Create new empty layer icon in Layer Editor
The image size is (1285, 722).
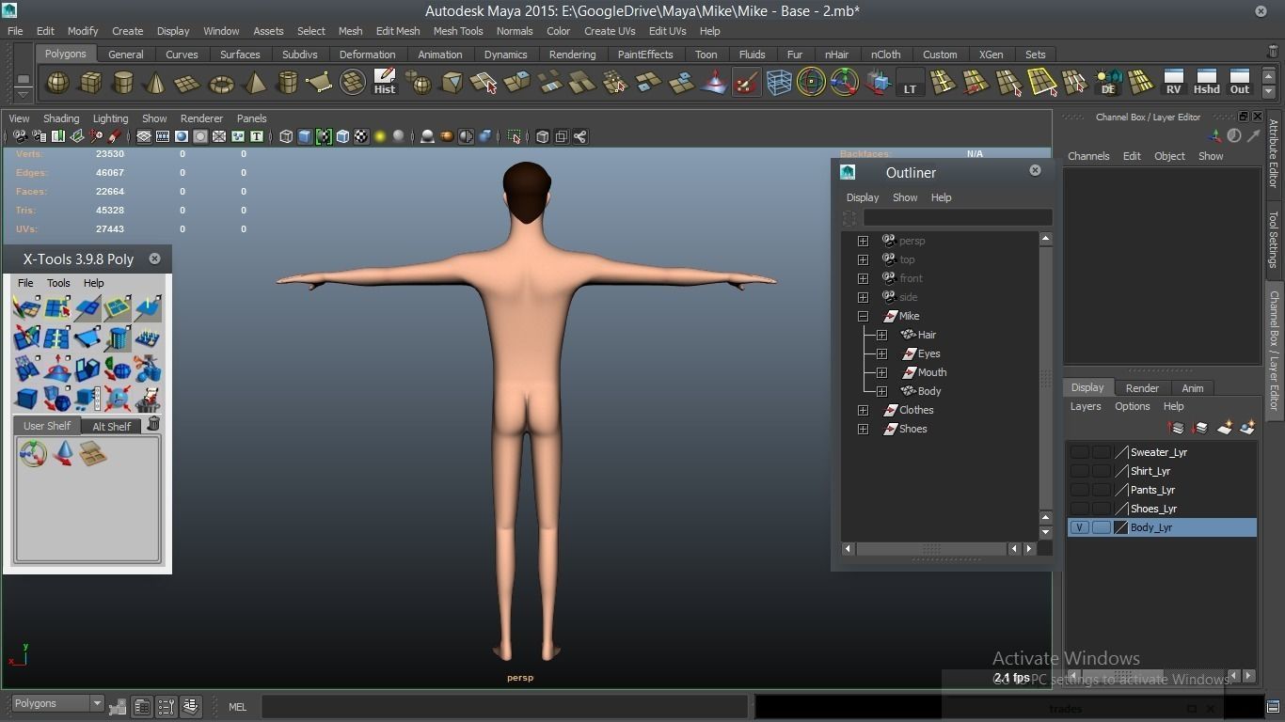(1225, 428)
